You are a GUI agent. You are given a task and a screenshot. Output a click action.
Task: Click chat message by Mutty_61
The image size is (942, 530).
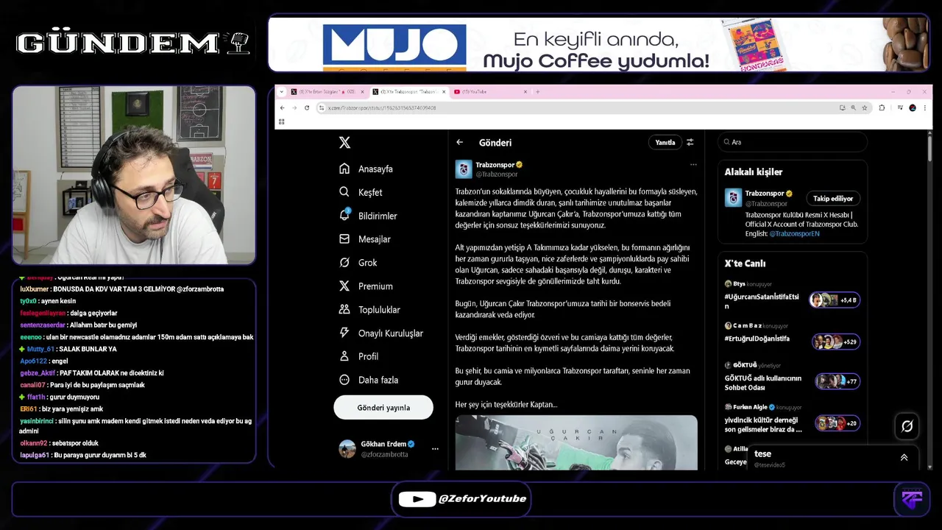coord(68,349)
